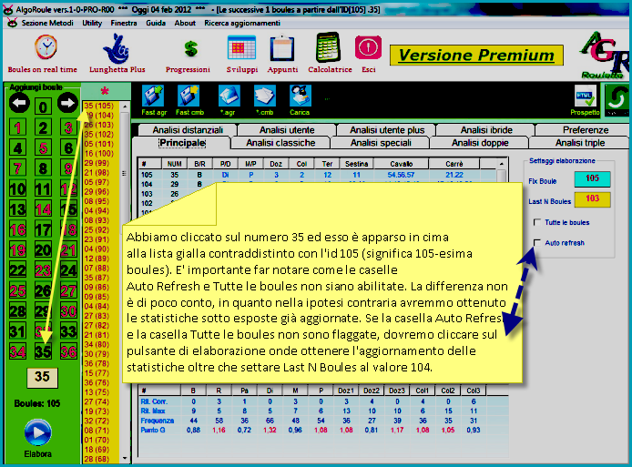Click the pink asterisk above the yellow list
The height and width of the screenshot is (467, 632).
(x=105, y=91)
